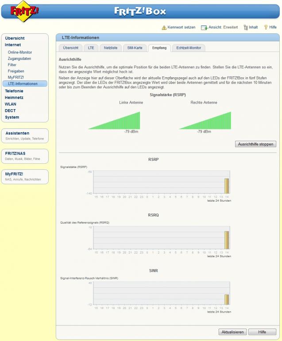The image size is (282, 341).
Task: Click the Signalstärke (RSRP) heading above antennas
Action: click(x=168, y=95)
